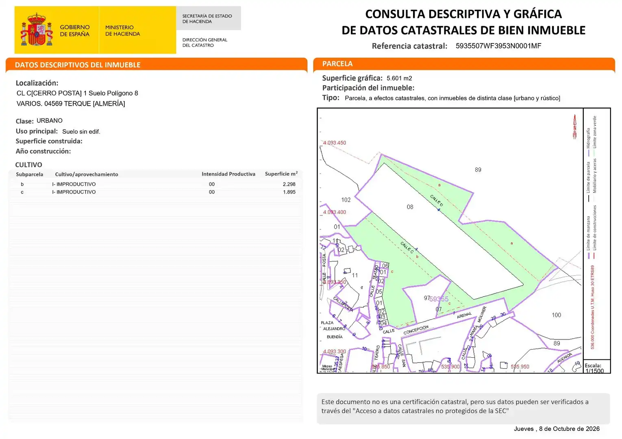The height and width of the screenshot is (439, 622).
Task: Click parcel number 100 on the map
Action: pyautogui.click(x=557, y=315)
